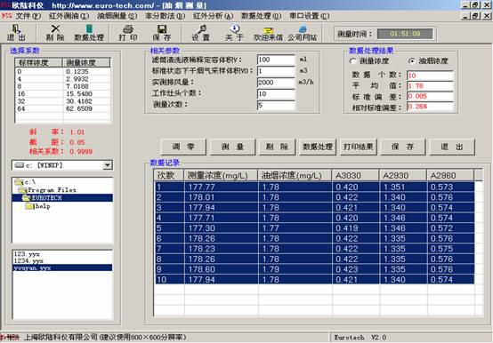This screenshot has height=343, width=493.
Task: Select data row with concentration 177.77
Action: [x=314, y=187]
